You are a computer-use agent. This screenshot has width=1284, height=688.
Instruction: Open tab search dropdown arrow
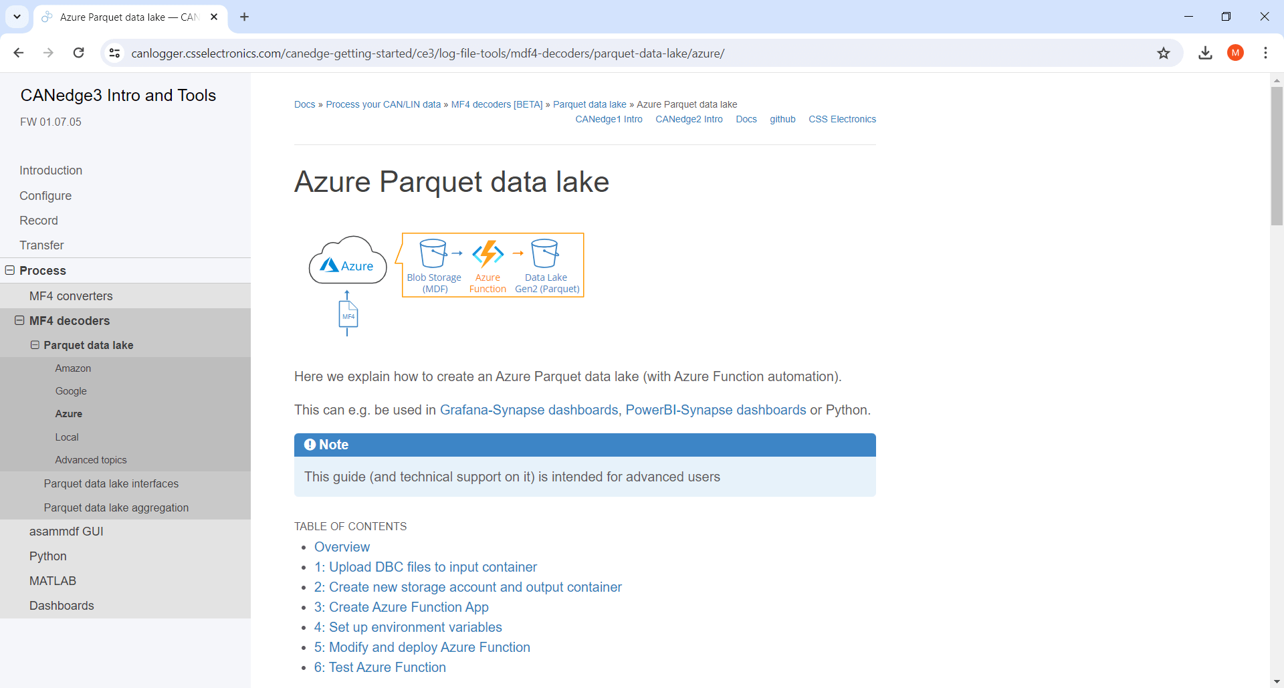17,17
